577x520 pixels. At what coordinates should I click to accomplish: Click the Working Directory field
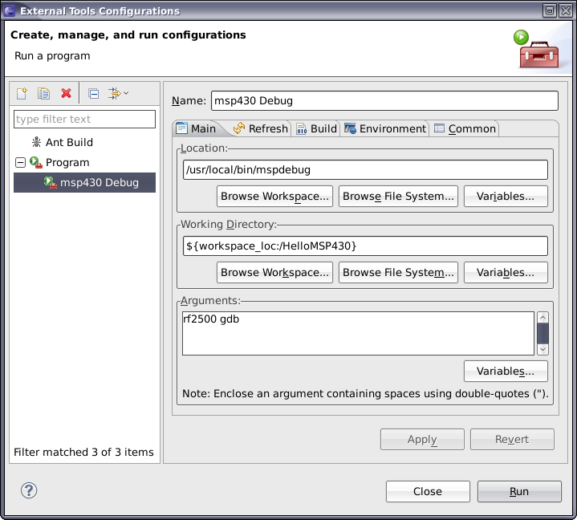click(x=365, y=246)
